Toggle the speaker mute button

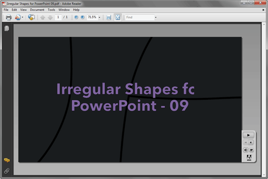pyautogui.click(x=246, y=150)
